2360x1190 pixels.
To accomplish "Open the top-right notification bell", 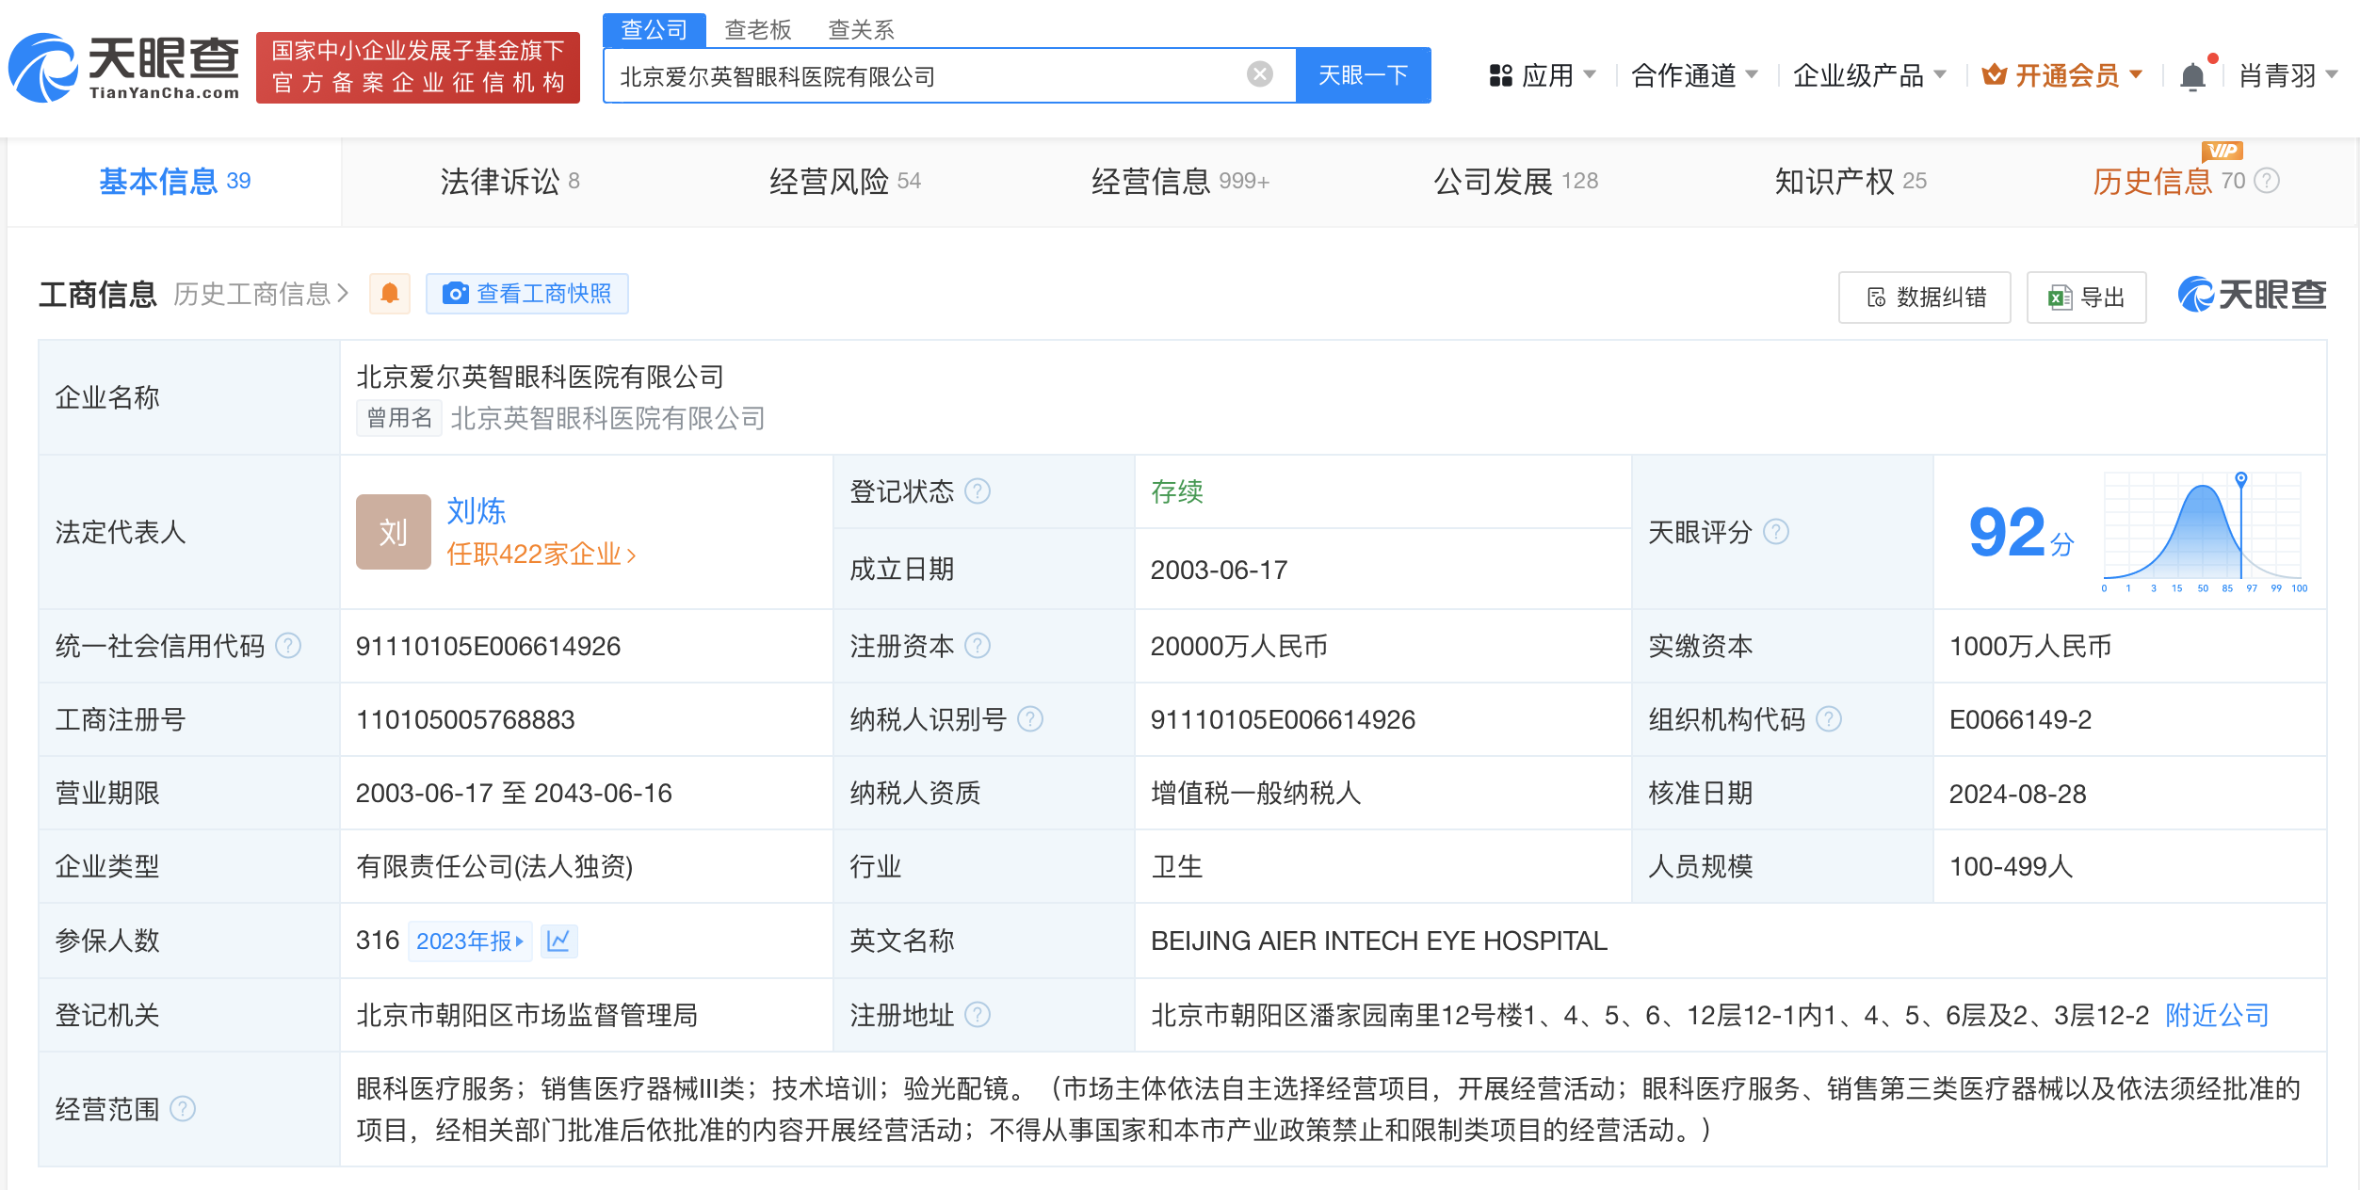I will coord(2193,74).
